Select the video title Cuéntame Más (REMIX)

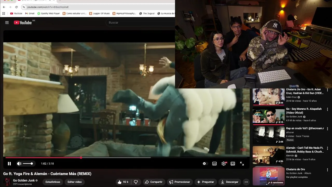(x=47, y=174)
